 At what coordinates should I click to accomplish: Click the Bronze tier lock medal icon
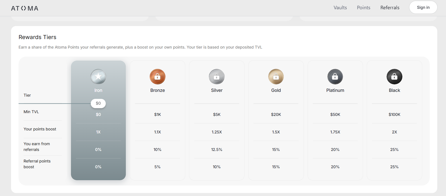click(157, 77)
